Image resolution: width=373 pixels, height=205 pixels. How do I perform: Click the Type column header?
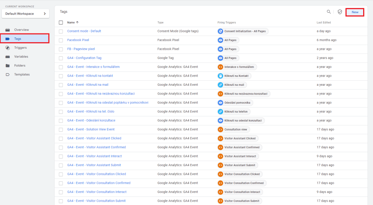(x=160, y=23)
